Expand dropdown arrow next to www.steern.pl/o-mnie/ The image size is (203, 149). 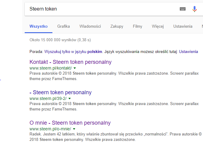tap(74, 129)
